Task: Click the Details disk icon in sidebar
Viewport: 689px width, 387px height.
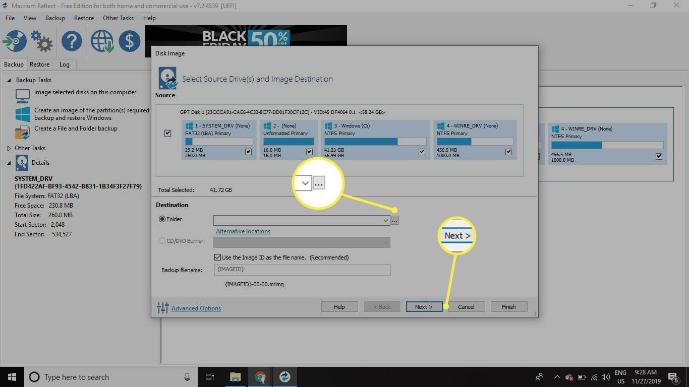Action: tap(22, 163)
